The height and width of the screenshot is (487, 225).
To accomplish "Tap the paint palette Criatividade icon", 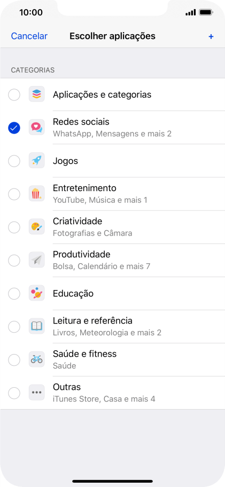I will pyautogui.click(x=37, y=227).
